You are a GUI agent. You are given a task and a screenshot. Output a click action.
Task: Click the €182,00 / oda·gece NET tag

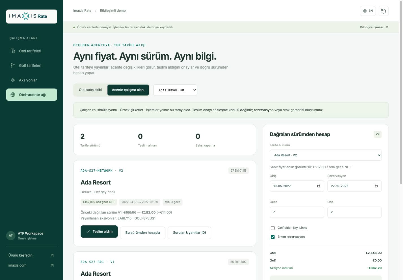tap(99, 202)
